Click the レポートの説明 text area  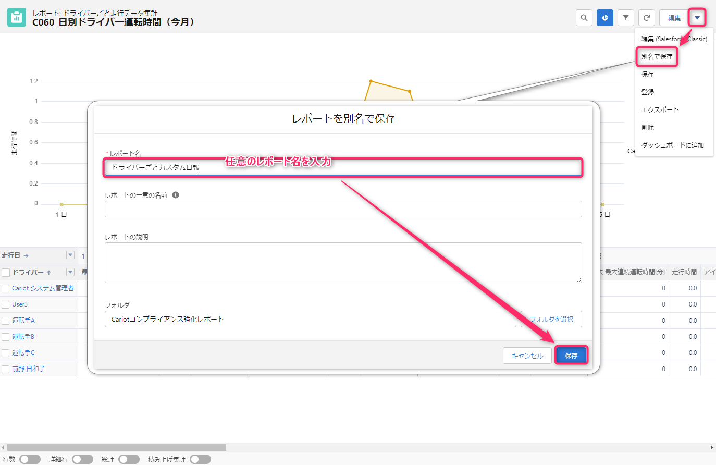(343, 263)
